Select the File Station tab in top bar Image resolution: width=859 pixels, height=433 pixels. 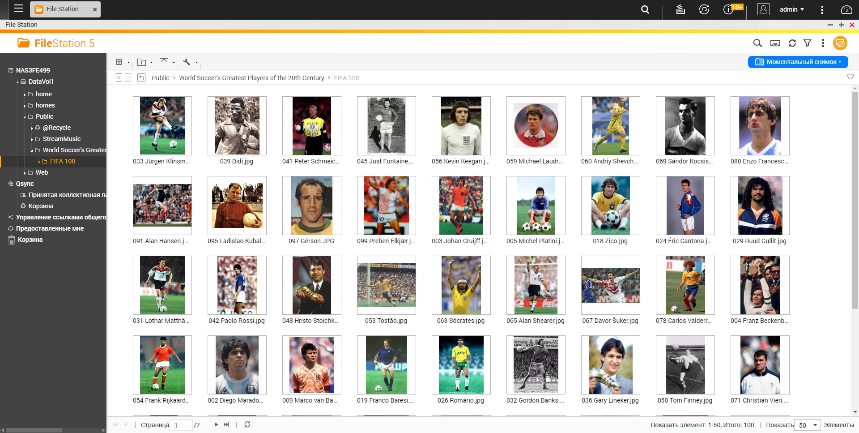[x=63, y=9]
